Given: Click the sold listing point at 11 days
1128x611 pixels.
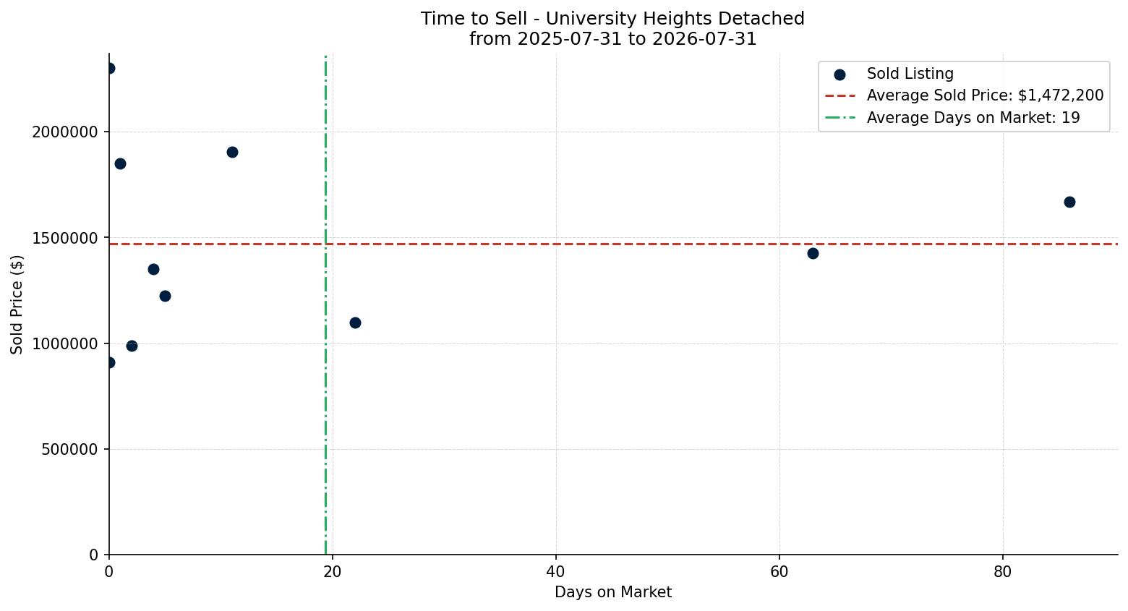Looking at the screenshot, I should [232, 152].
